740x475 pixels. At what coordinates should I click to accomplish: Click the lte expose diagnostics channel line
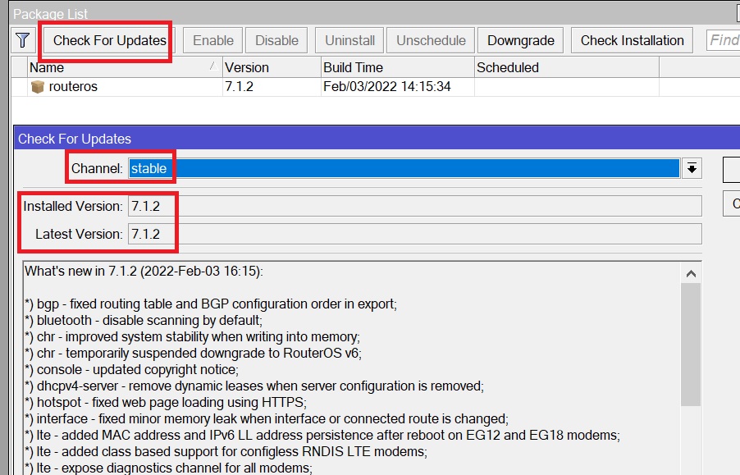click(168, 468)
